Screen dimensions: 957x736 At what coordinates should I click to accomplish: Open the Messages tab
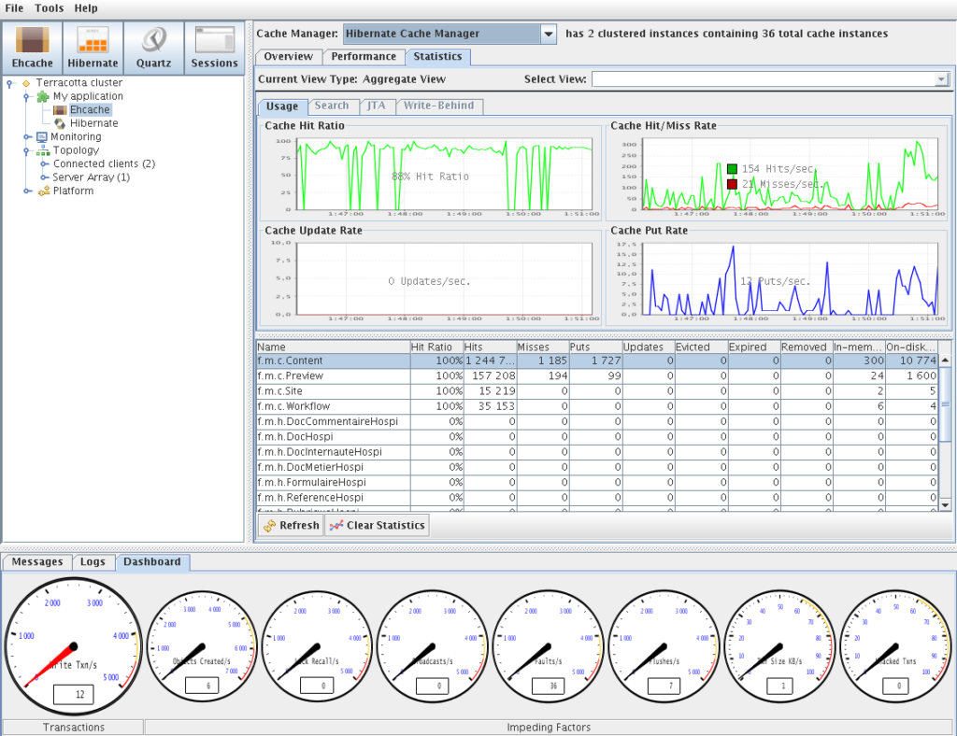(x=37, y=562)
